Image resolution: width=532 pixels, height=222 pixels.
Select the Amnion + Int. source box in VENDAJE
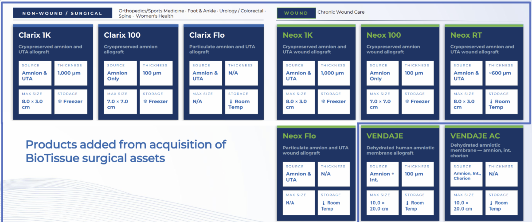(x=382, y=174)
